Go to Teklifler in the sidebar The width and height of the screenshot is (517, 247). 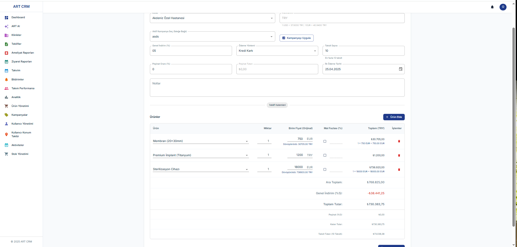[x=16, y=44]
